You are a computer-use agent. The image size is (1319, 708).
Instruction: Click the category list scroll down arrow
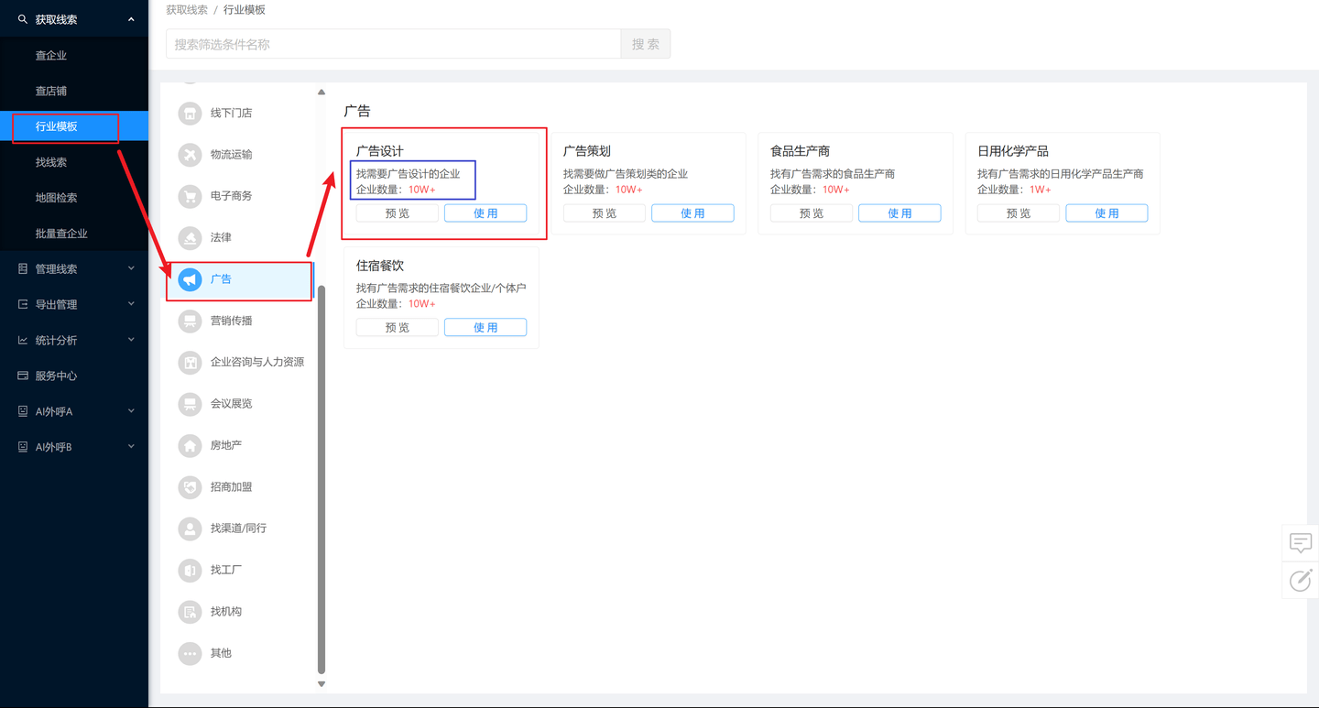click(322, 683)
